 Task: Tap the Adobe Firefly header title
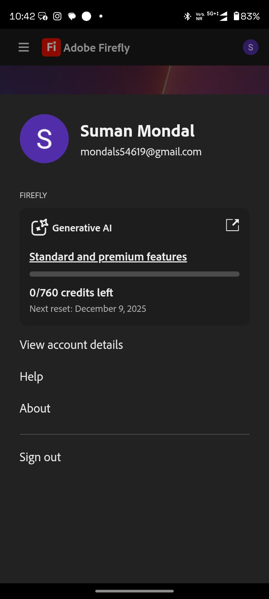coord(97,48)
